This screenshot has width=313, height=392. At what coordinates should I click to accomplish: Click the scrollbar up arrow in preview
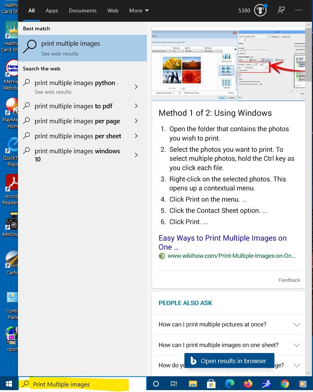click(309, 25)
